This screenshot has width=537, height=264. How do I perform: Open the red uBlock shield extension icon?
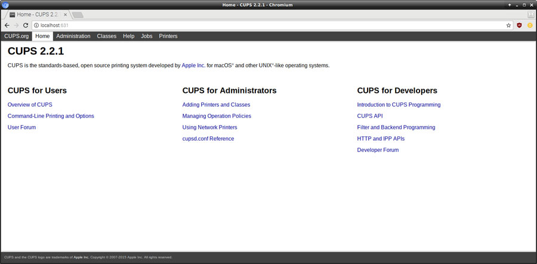pos(519,25)
